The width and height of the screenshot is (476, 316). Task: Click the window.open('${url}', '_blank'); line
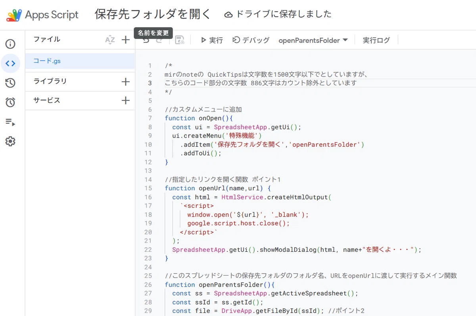click(x=248, y=214)
